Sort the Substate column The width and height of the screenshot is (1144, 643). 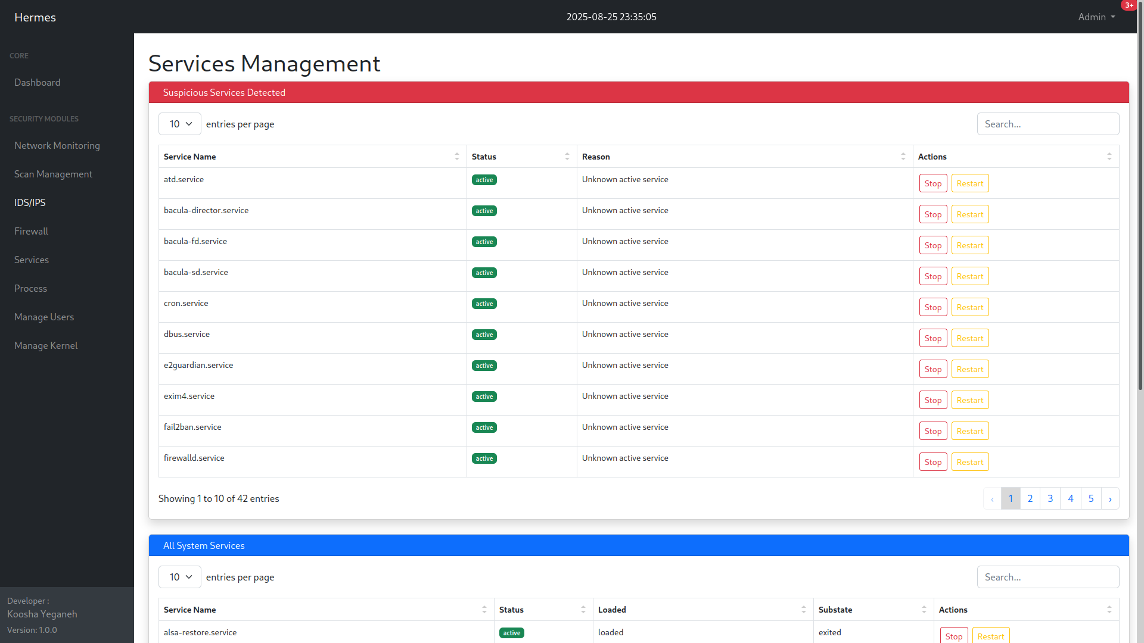pos(925,610)
